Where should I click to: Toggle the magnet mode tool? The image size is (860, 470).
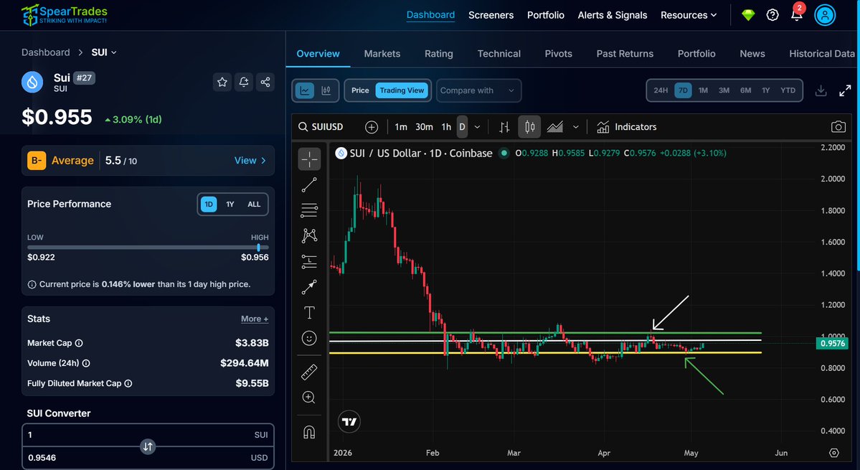tap(309, 433)
